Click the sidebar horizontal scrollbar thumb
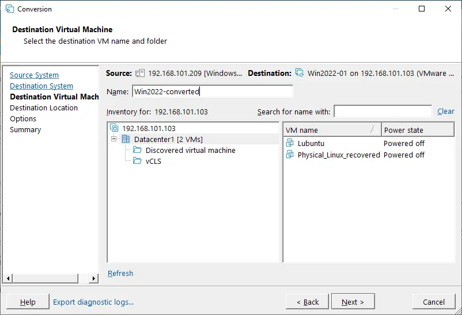This screenshot has height=315, width=462. (x=46, y=278)
